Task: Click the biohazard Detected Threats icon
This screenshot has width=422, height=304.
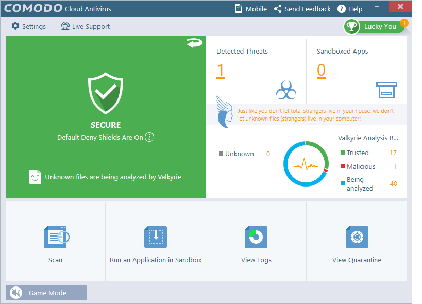Action: point(286,90)
